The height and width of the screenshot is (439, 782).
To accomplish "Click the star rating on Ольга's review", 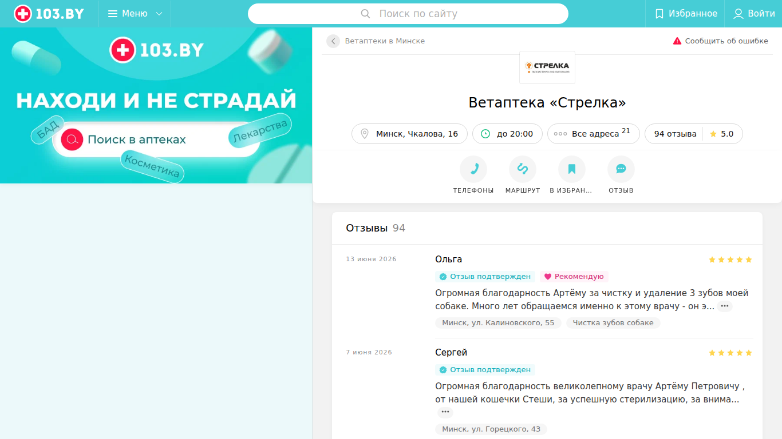I will (730, 260).
